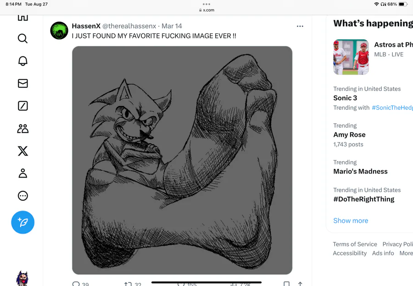Open the More circle menu in sidebar
Screen dimensions: 413x286
click(22, 196)
